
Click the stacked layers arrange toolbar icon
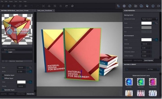pyautogui.click(x=49, y=6)
